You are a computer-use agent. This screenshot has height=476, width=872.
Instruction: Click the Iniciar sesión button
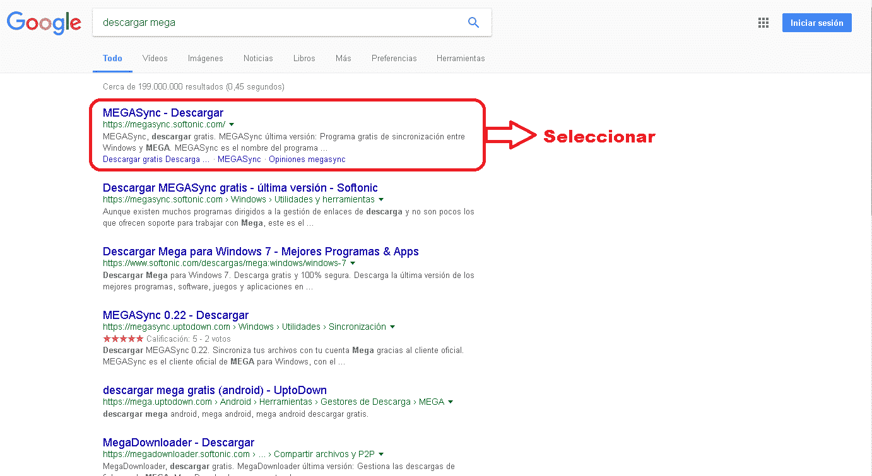coord(816,23)
